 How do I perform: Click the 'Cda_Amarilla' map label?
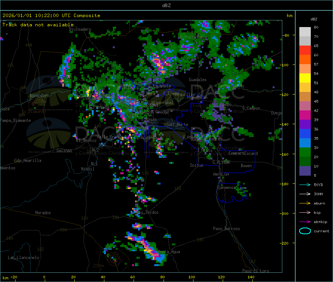pos(28,160)
